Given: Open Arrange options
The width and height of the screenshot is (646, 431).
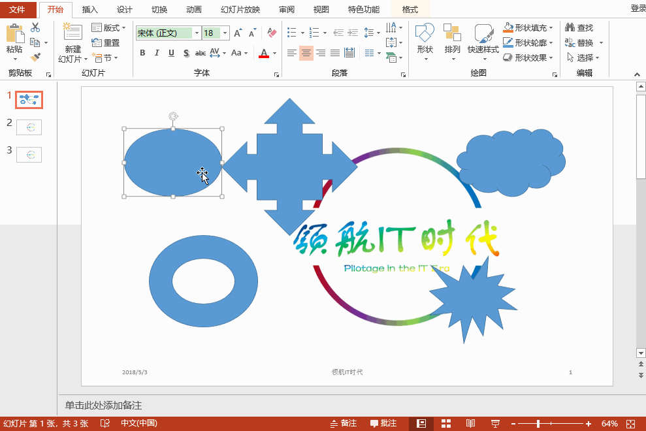Looking at the screenshot, I should point(452,42).
